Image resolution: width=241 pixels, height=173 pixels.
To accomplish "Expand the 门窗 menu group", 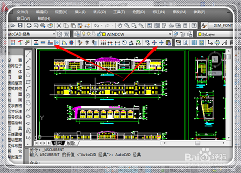I will [x=15, y=77].
